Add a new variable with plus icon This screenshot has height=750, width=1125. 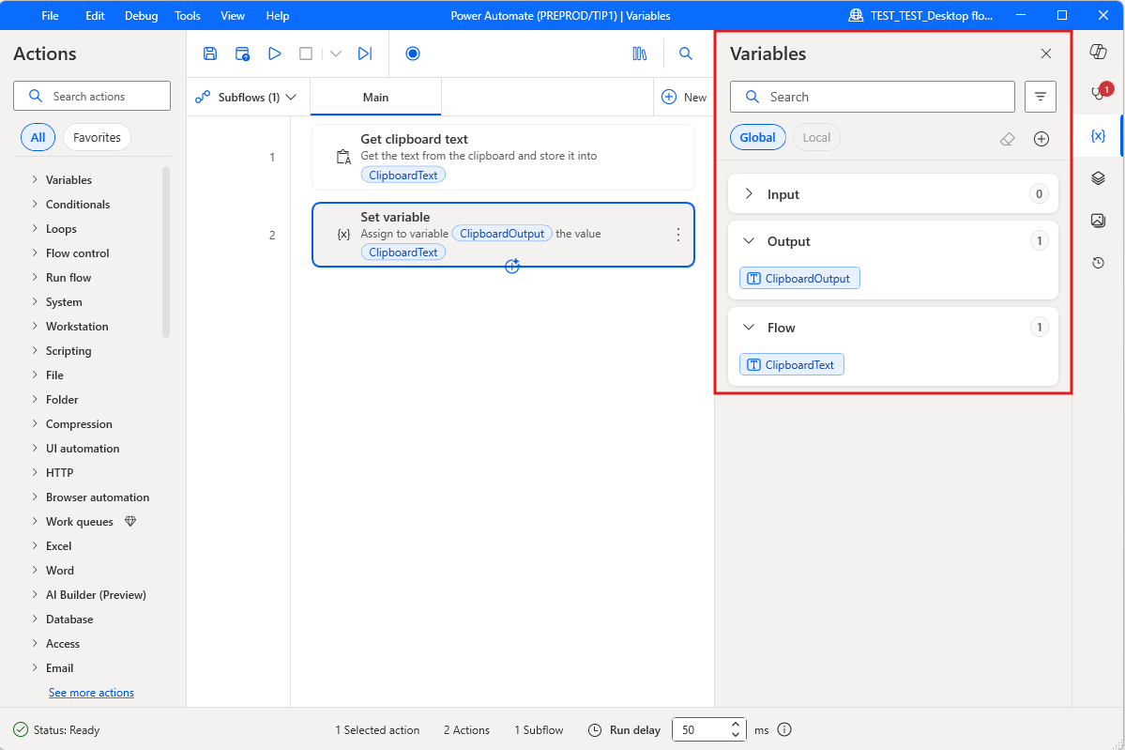[x=1041, y=139]
